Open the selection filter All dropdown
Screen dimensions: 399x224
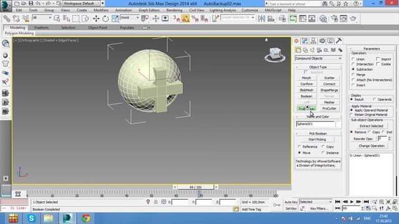(x=42, y=17)
